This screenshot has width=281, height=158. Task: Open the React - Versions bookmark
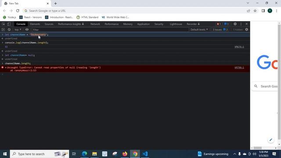click(x=30, y=17)
